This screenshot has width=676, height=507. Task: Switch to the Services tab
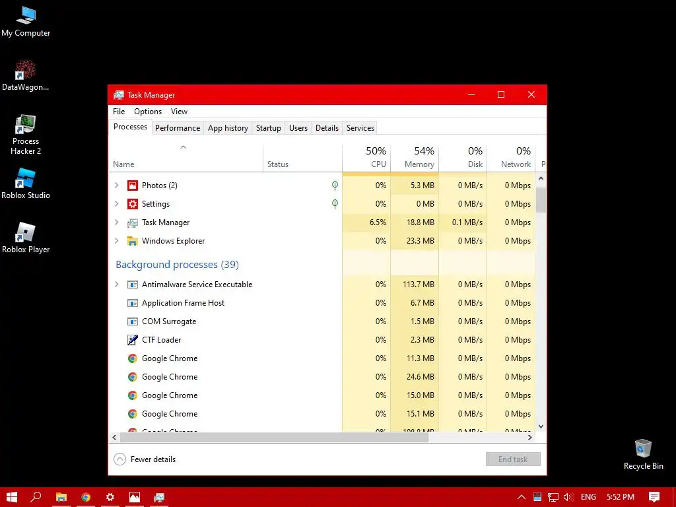pos(360,128)
